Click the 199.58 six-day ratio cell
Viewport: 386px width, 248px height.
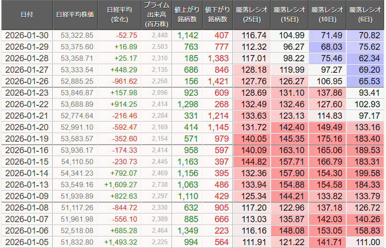[x=366, y=173]
